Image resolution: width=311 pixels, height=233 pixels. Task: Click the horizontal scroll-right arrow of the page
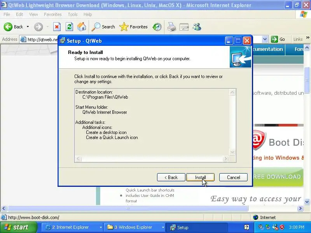[x=300, y=208]
